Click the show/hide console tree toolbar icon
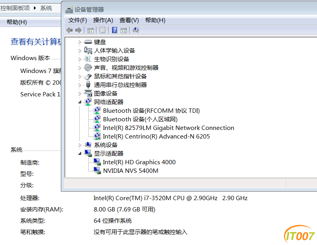This screenshot has width=317, height=245. 90,30
